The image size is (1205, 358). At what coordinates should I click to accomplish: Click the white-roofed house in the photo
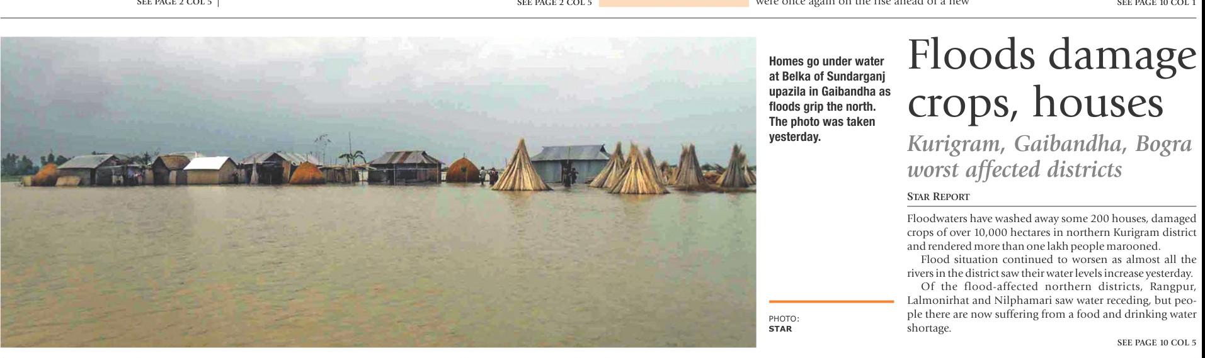click(210, 169)
